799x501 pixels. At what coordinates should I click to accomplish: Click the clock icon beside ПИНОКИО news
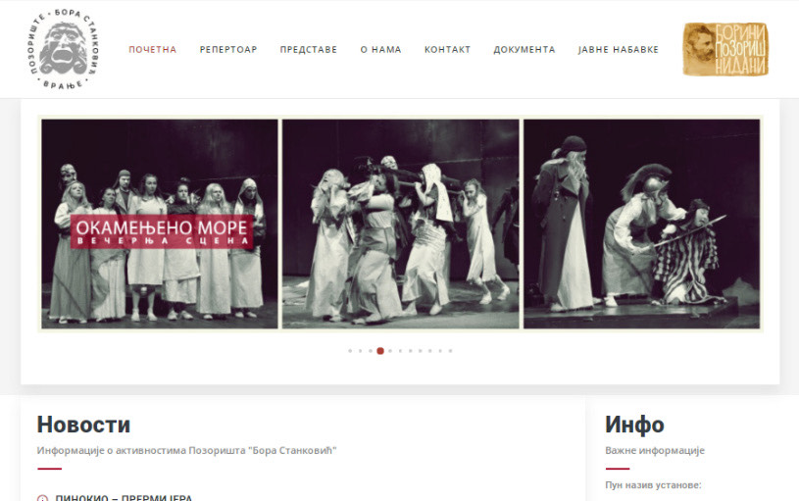[x=42, y=498]
